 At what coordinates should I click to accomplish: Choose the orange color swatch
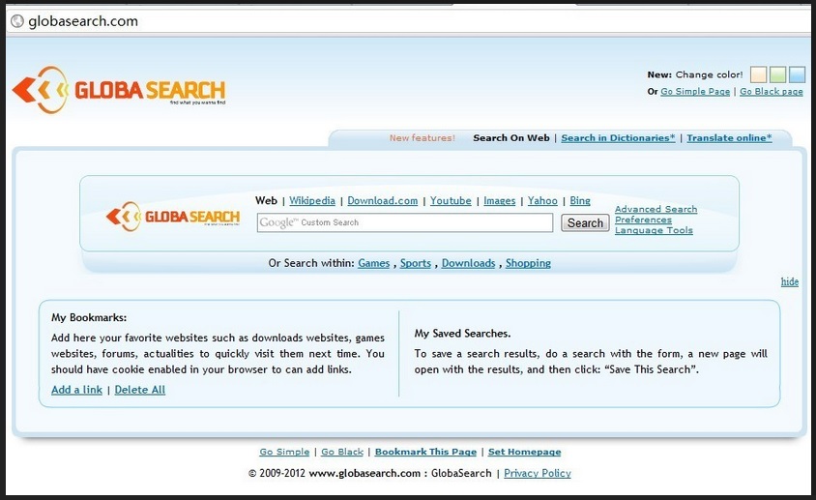pyautogui.click(x=758, y=74)
